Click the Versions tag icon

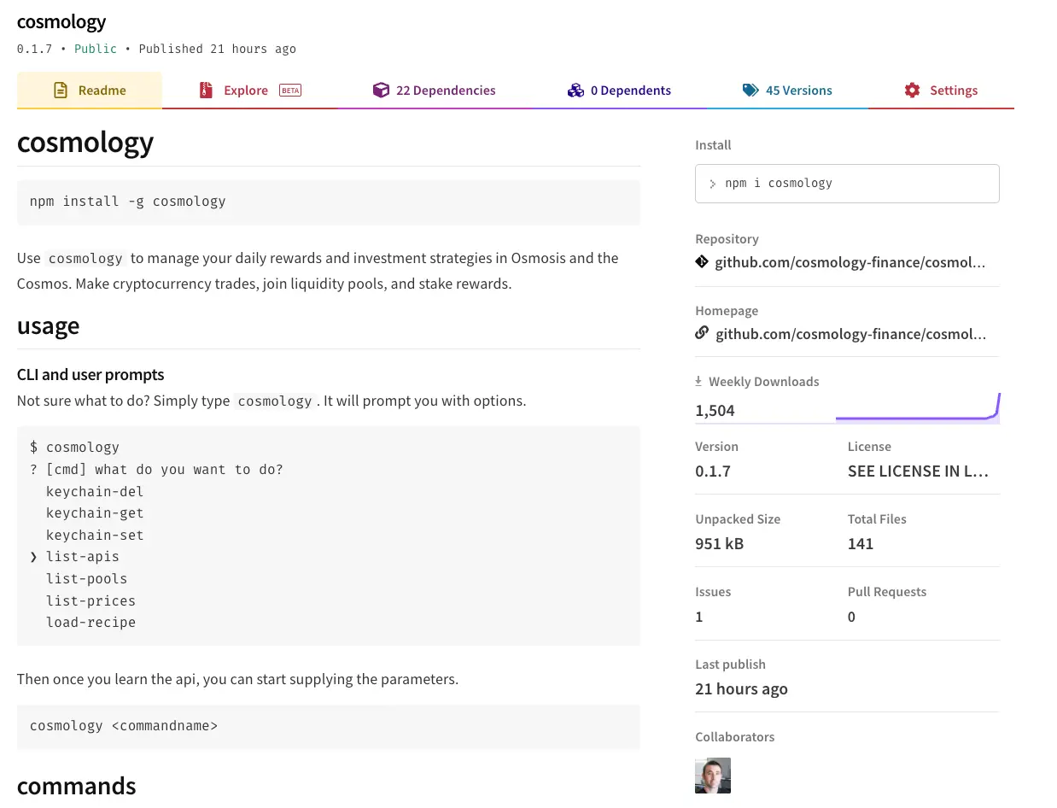click(x=750, y=89)
